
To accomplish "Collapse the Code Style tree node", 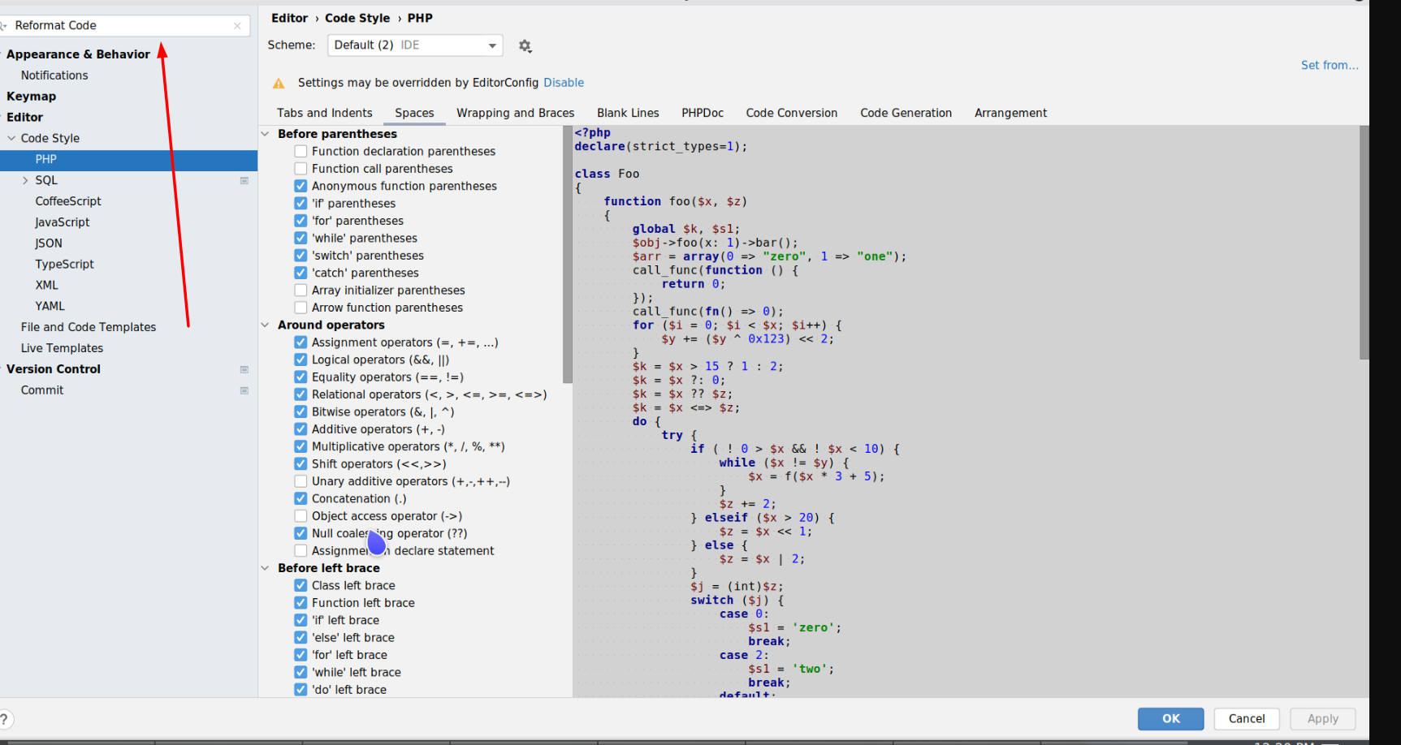I will point(11,138).
